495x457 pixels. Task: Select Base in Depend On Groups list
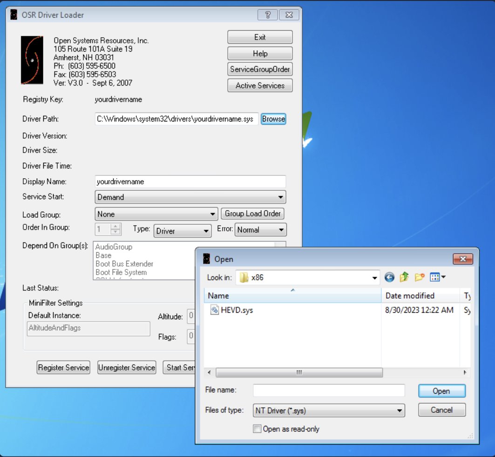coord(103,255)
